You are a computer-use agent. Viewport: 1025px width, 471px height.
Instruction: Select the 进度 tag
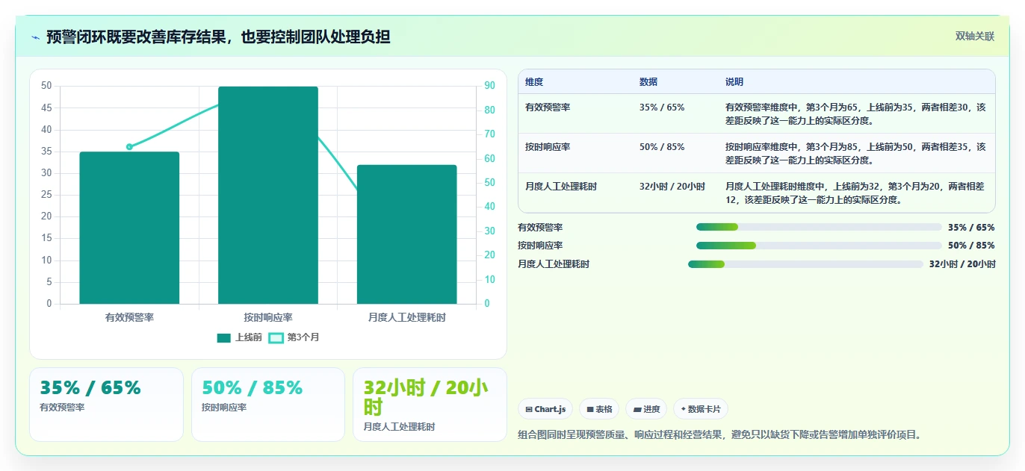coord(646,409)
